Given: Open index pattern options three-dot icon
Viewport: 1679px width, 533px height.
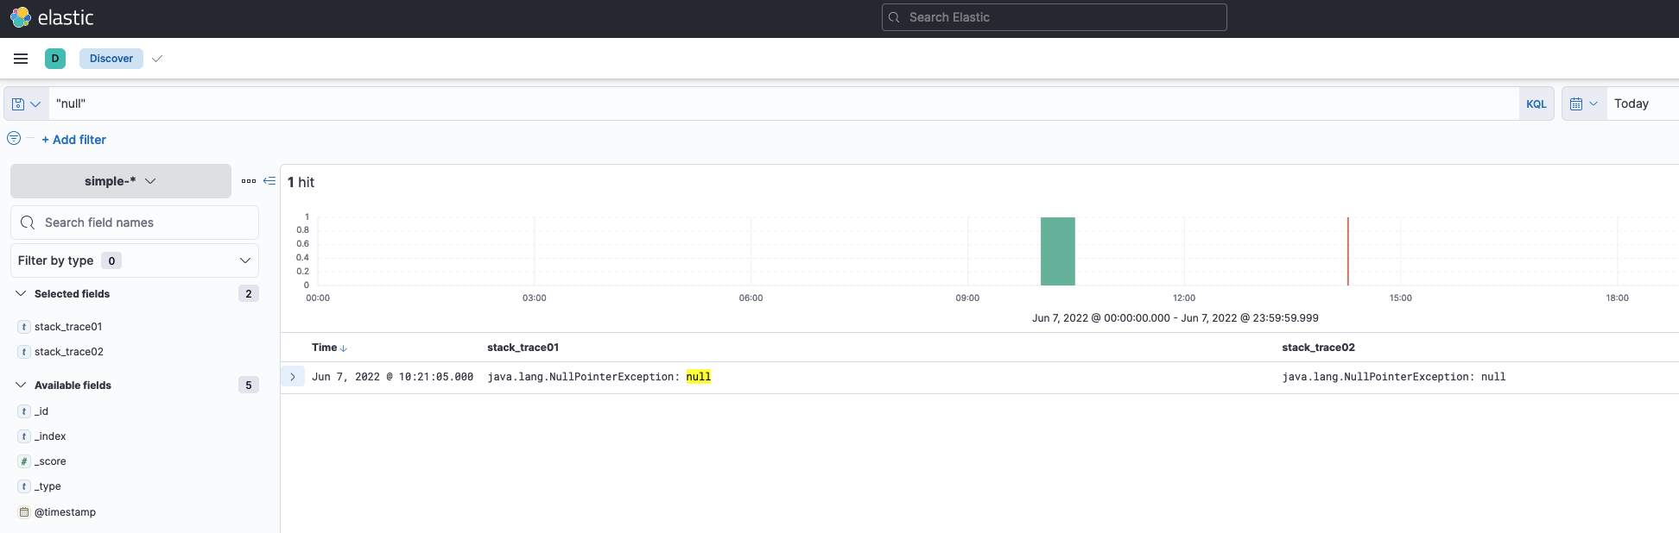Looking at the screenshot, I should [249, 181].
